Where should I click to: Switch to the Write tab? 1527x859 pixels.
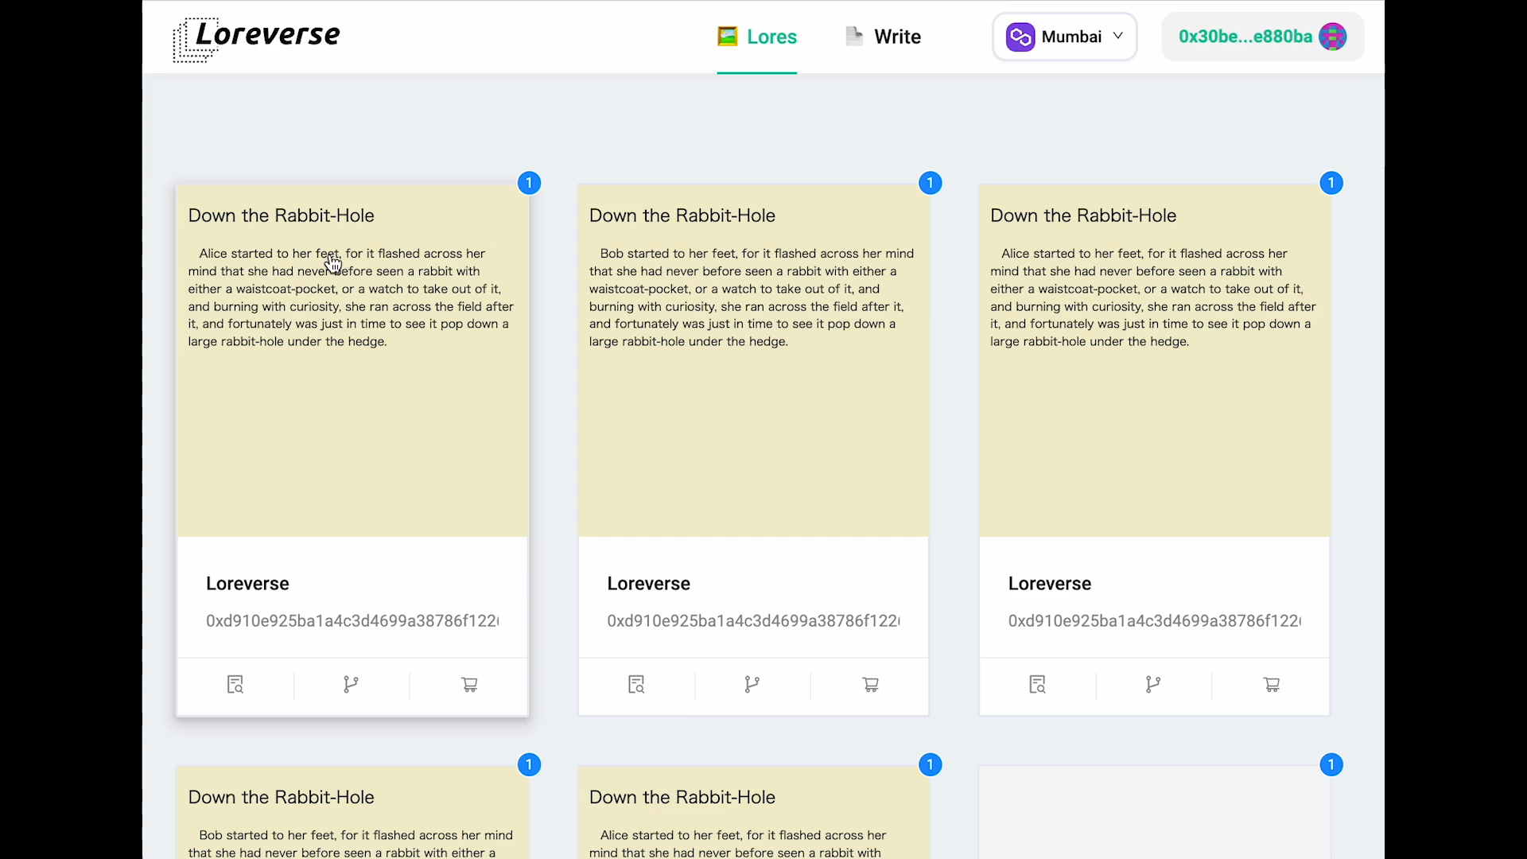tap(883, 37)
